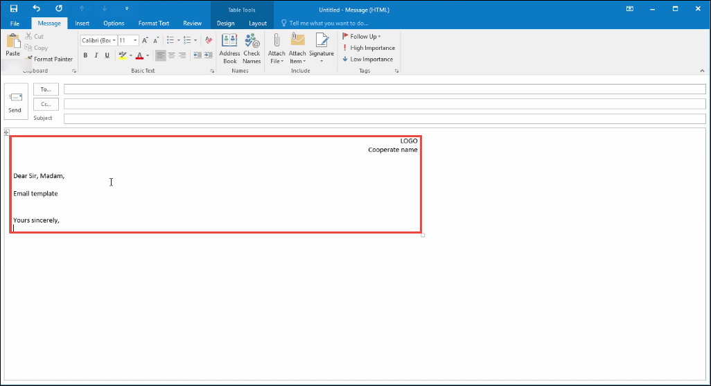
Task: Activate Format Painter
Action: pyautogui.click(x=49, y=59)
